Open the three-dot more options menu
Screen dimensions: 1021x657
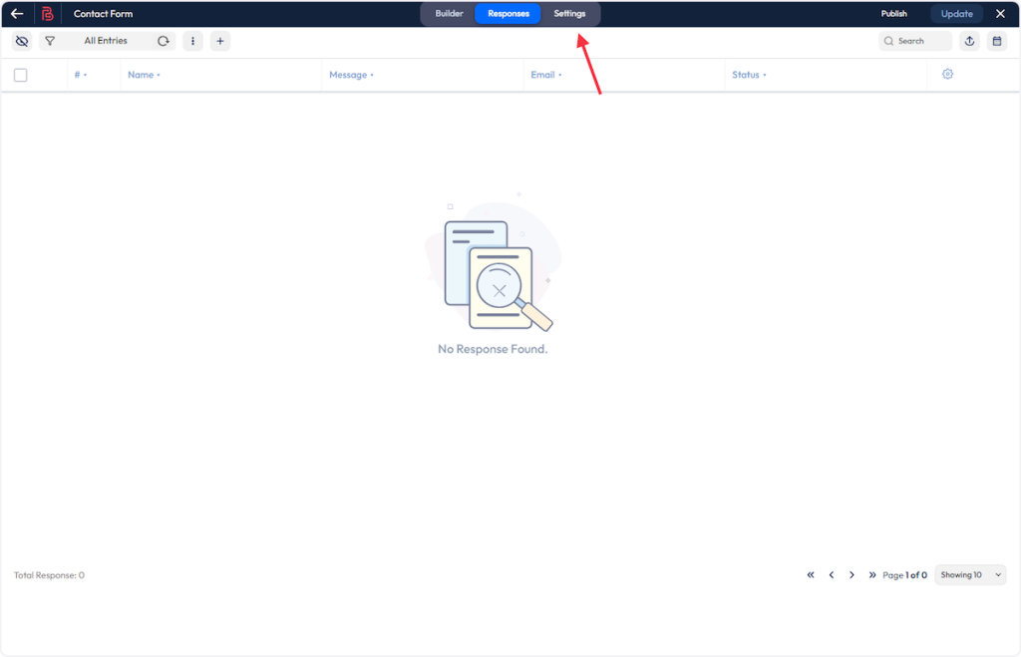(193, 41)
